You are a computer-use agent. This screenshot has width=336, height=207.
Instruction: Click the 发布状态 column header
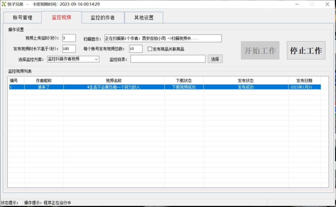click(x=246, y=81)
